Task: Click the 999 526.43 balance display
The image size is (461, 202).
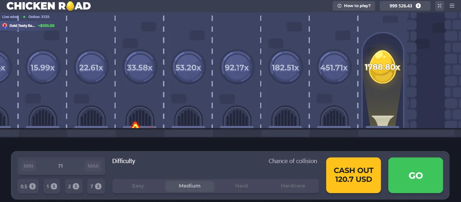Action: tap(405, 6)
